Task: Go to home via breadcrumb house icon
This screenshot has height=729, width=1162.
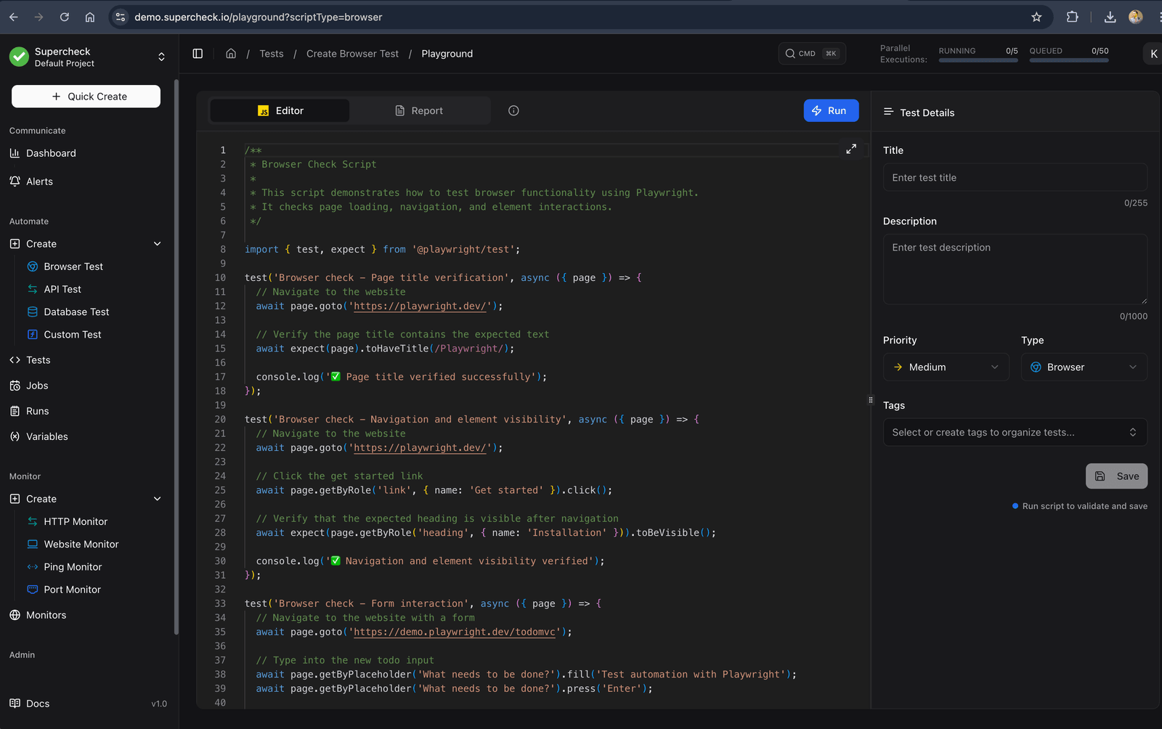Action: pos(231,54)
